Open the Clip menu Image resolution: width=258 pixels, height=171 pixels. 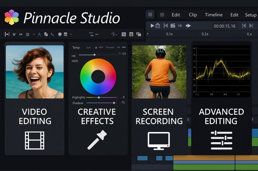point(193,15)
